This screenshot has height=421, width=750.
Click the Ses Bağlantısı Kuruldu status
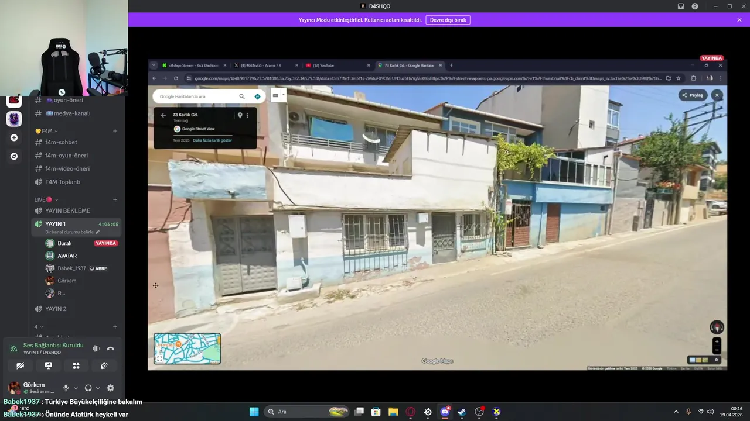[x=53, y=345]
